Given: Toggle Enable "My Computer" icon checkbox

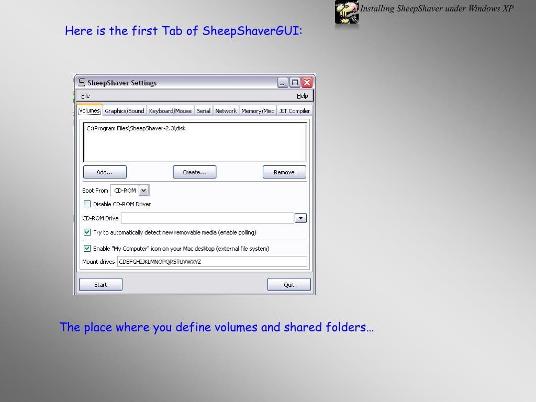Looking at the screenshot, I should tap(87, 249).
